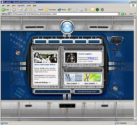Viewport: 137px width, 125px height.
Task: Click the scroll up arrow
Action: click(x=135, y=17)
